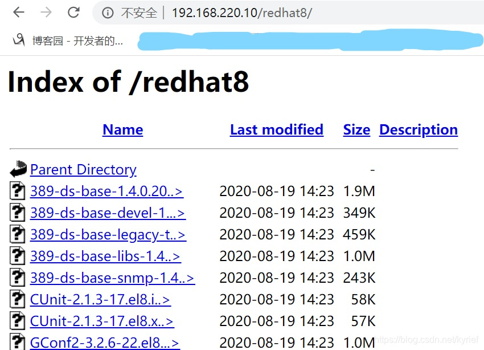Viewport: 484px width, 350px height.
Task: Open the CUnit-2.1.3-17.el8.x package link
Action: coord(102,321)
